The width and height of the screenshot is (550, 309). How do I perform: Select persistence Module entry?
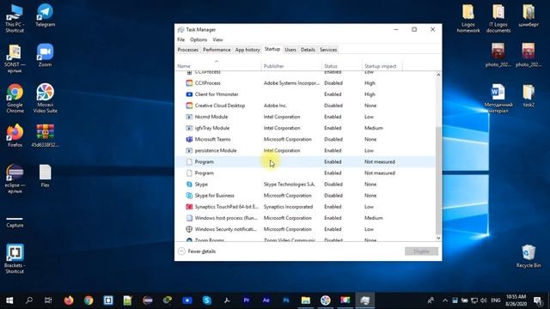[305, 150]
